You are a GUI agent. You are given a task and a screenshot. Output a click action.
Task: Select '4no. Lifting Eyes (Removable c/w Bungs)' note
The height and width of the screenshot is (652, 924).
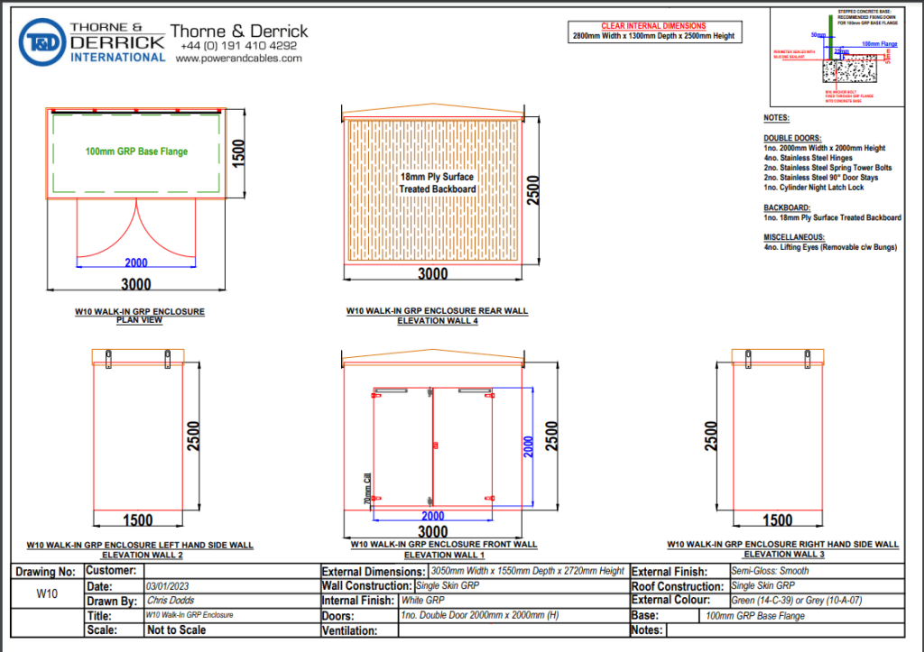pos(830,247)
